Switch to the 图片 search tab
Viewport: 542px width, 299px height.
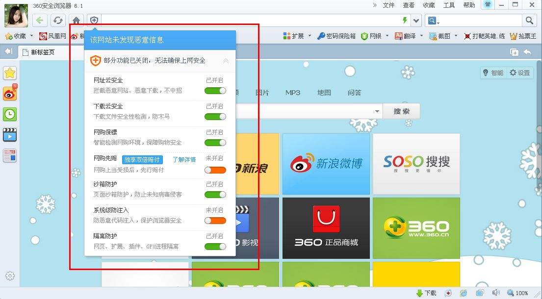262,93
